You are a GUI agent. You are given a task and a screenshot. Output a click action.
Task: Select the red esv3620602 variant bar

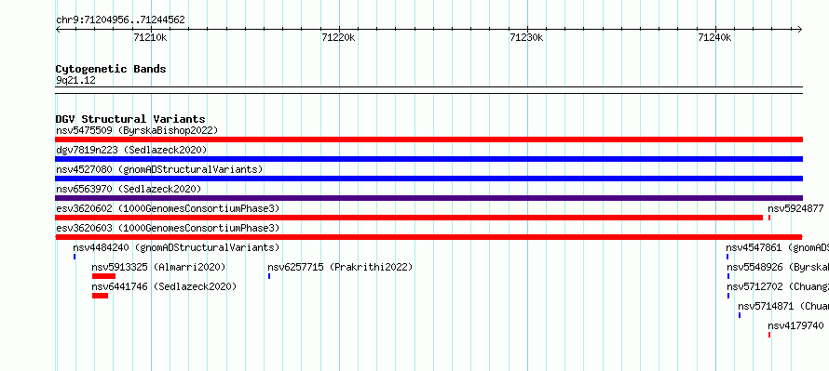(409, 218)
